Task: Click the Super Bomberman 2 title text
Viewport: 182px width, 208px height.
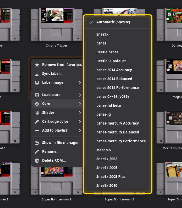Action: [57, 199]
